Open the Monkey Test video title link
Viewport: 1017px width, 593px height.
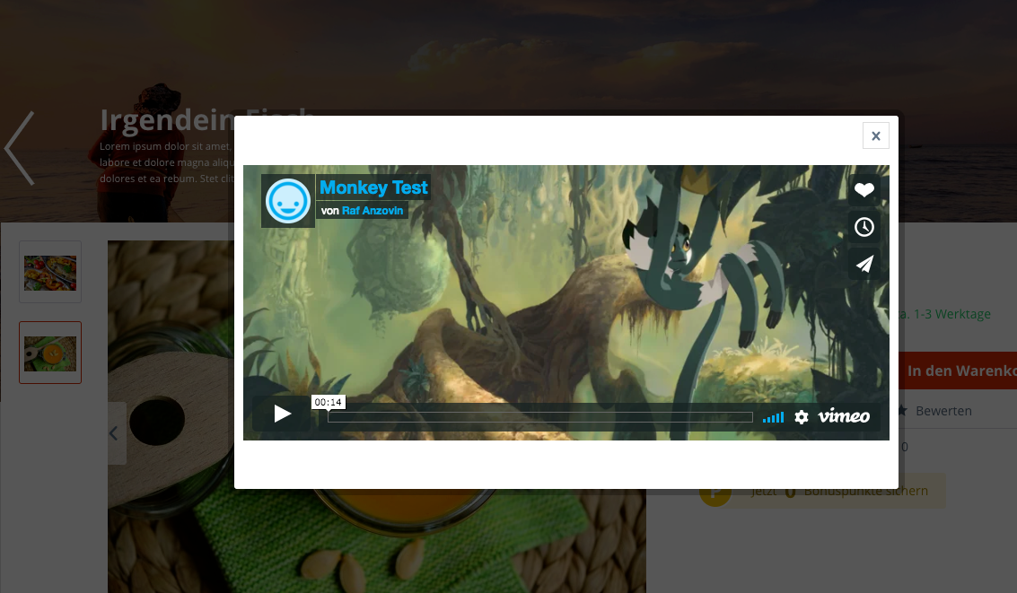[373, 187]
